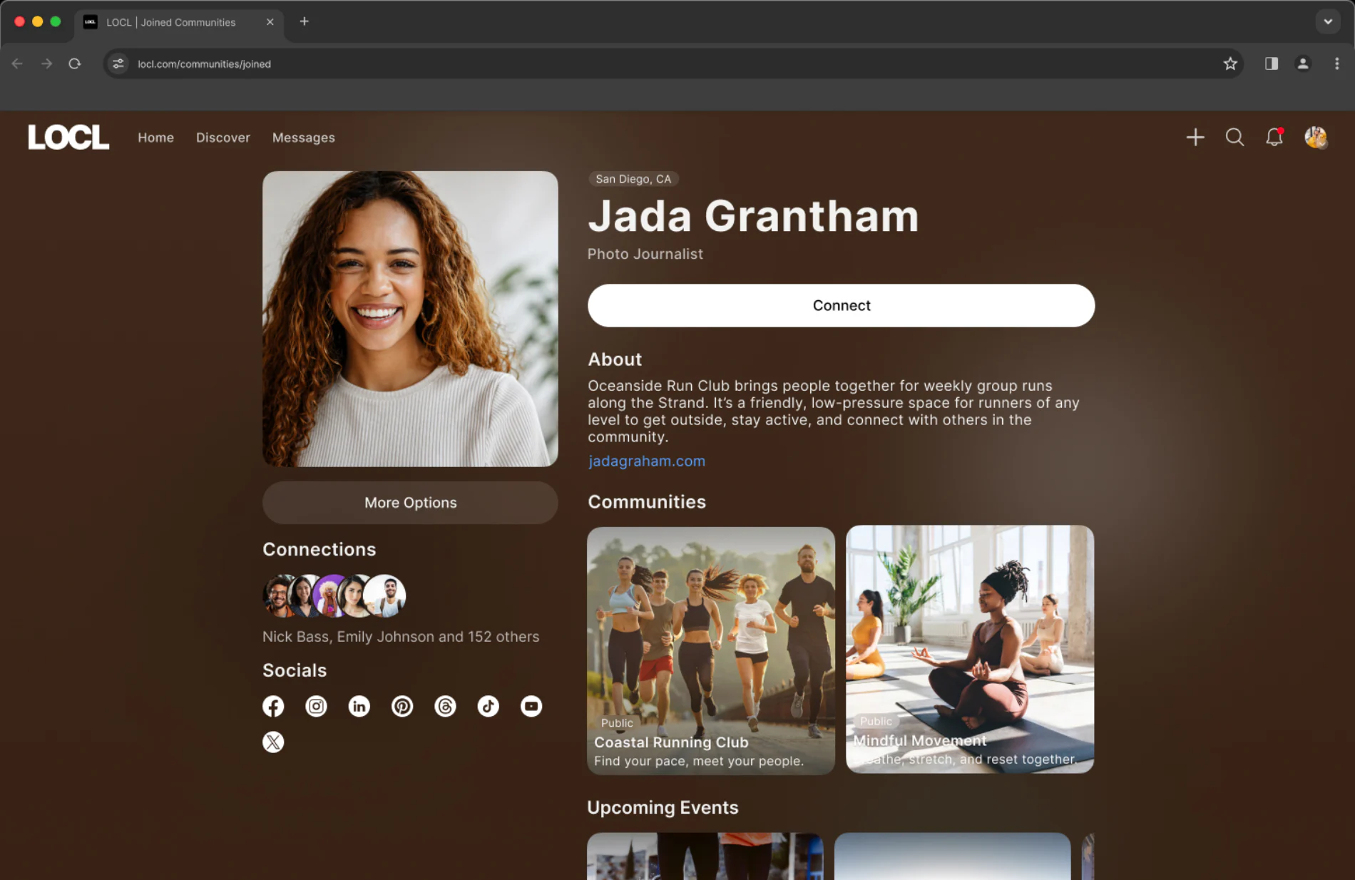Toggle the browser side panel icon
The width and height of the screenshot is (1355, 880).
(1272, 63)
